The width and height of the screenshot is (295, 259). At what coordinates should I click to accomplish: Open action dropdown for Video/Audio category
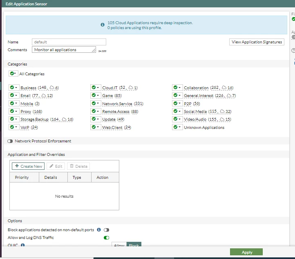[x=177, y=119]
